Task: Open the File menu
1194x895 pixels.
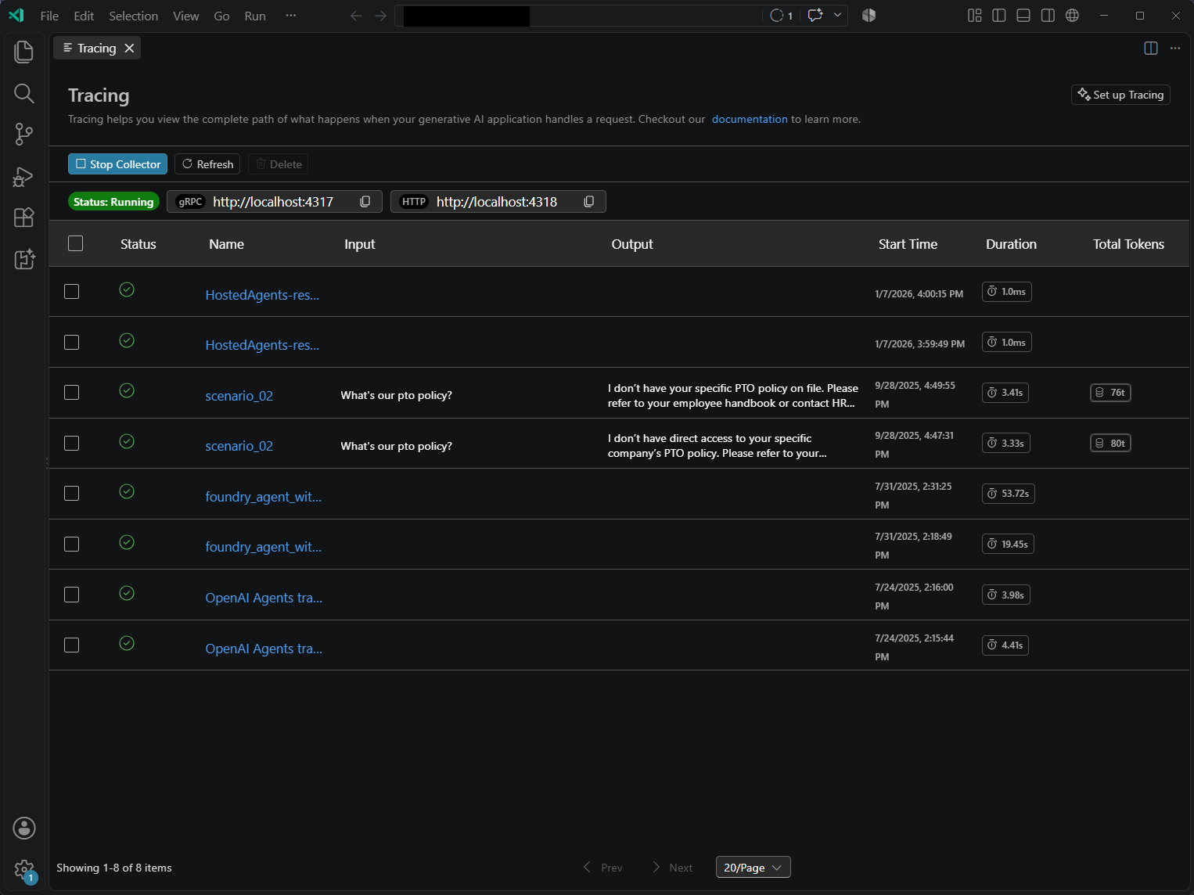Action: pos(49,16)
